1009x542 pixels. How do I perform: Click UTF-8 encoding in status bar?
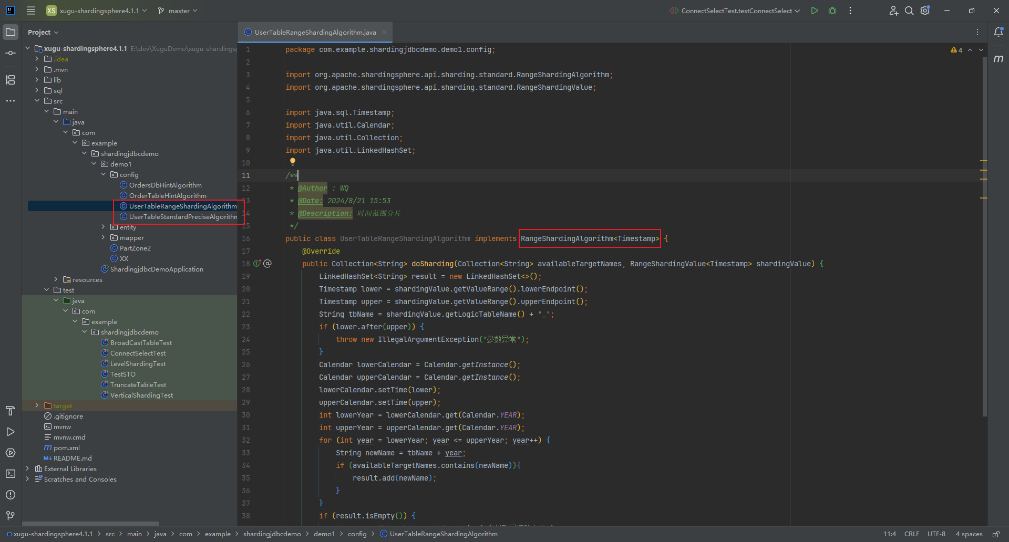coord(936,534)
